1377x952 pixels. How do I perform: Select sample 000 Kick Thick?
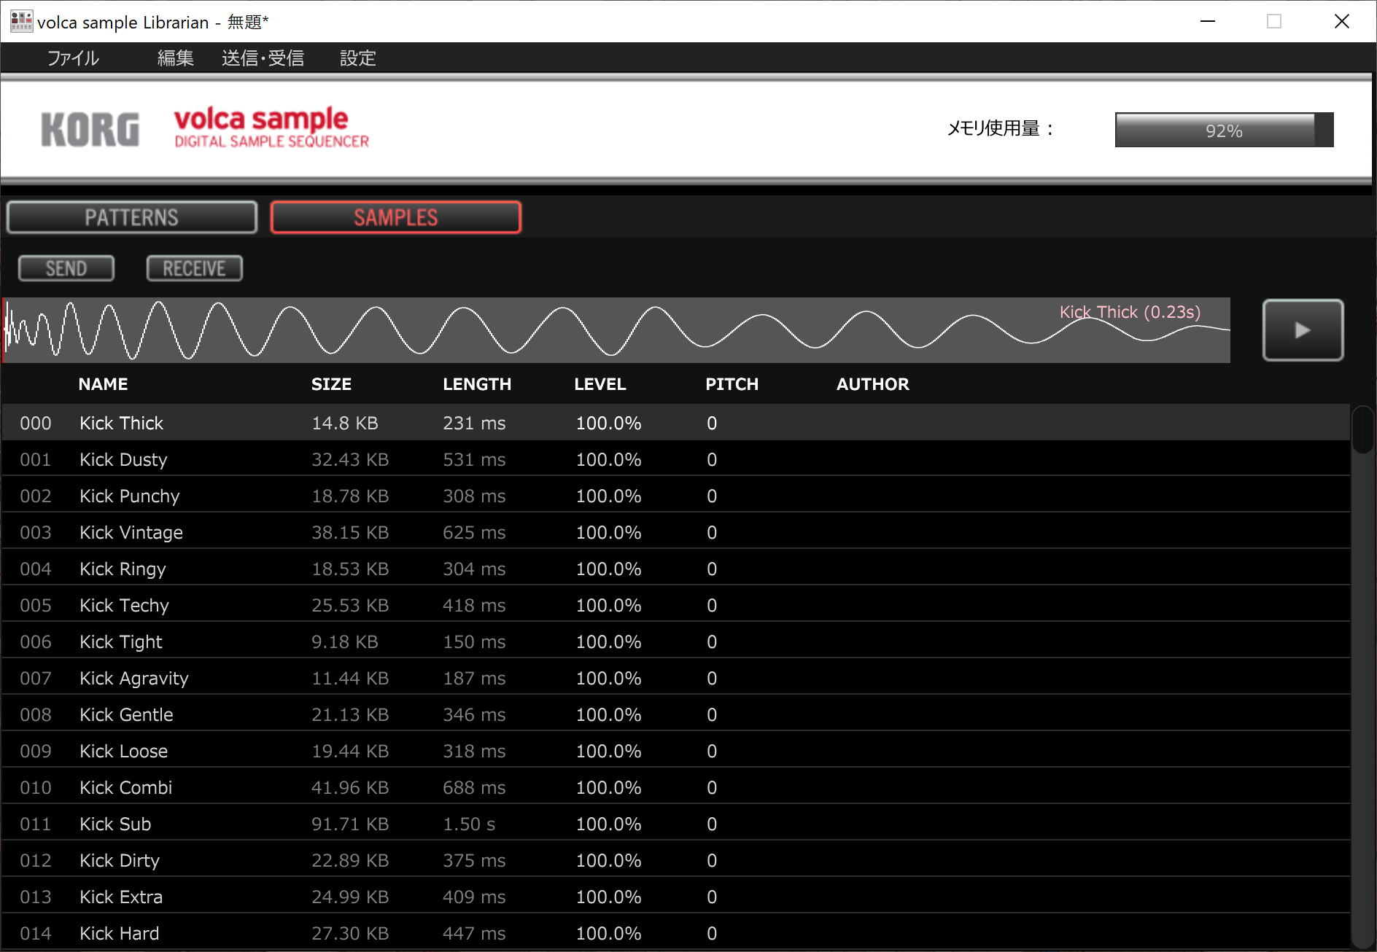click(676, 423)
